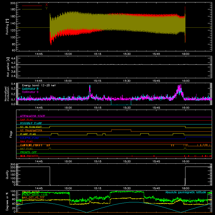Click the 250 value on Quality axis
215x215 pixels.
coord(13,167)
